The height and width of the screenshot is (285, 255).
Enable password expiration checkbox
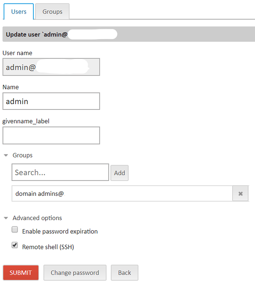pos(15,230)
